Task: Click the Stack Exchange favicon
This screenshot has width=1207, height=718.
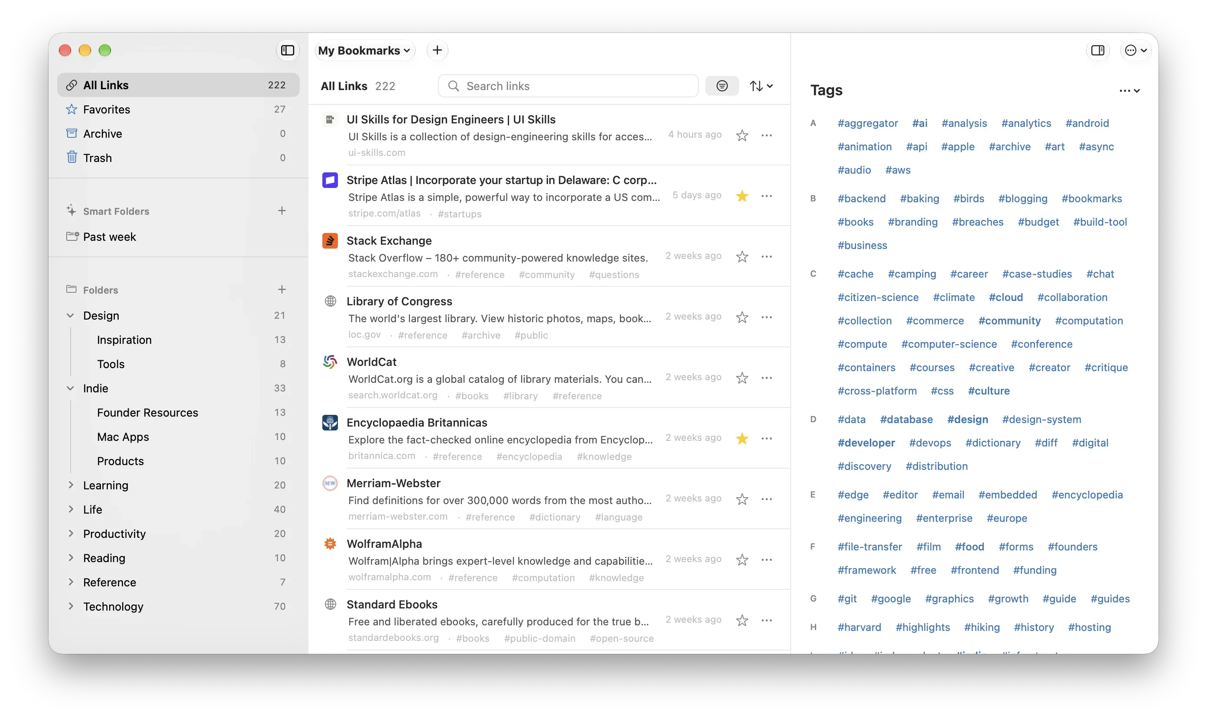Action: click(330, 240)
